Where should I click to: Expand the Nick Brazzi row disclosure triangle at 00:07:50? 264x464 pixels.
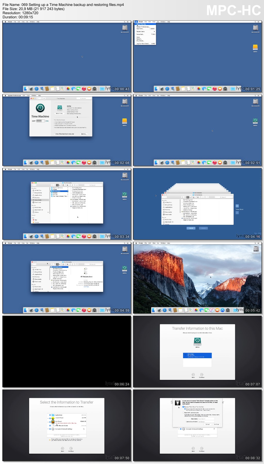(48, 422)
